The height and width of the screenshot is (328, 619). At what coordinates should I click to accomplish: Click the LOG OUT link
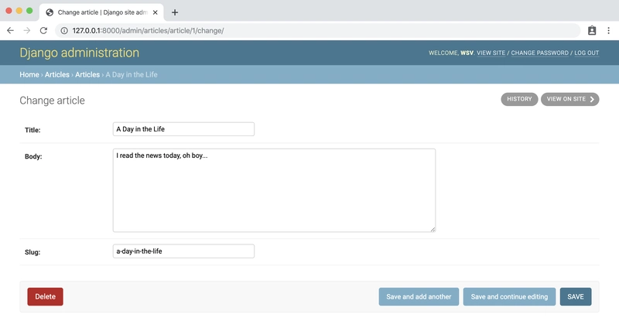click(x=587, y=53)
